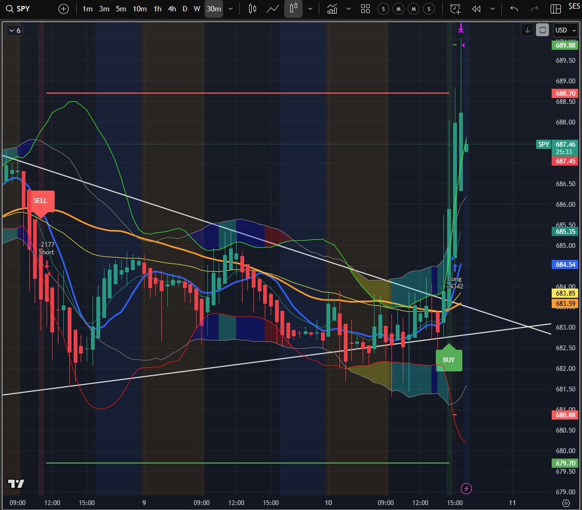Open symbol search with the magnifier icon
The width and height of the screenshot is (582, 510).
[x=10, y=9]
